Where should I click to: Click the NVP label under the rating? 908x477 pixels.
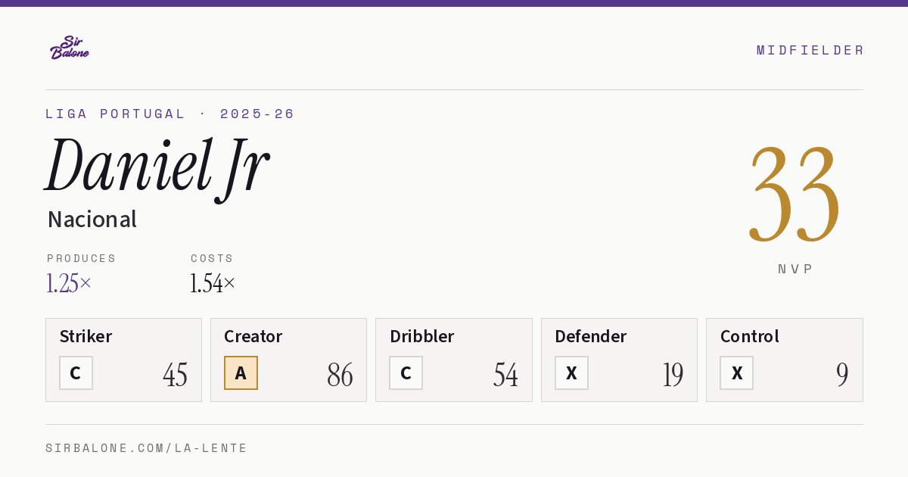pos(795,269)
